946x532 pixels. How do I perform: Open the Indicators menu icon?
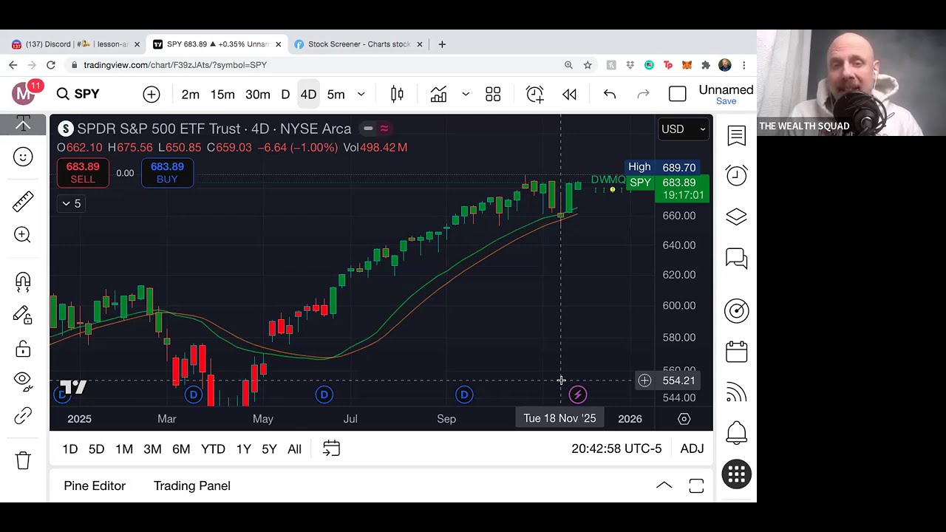point(439,94)
